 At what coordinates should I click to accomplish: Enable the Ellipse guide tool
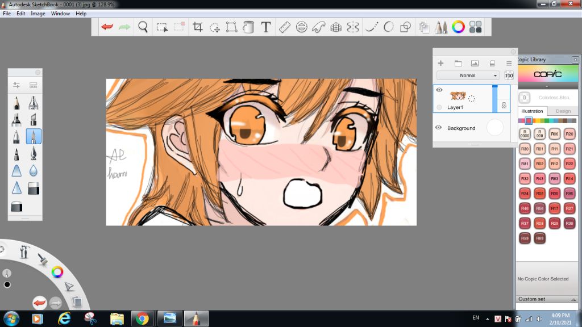[301, 27]
